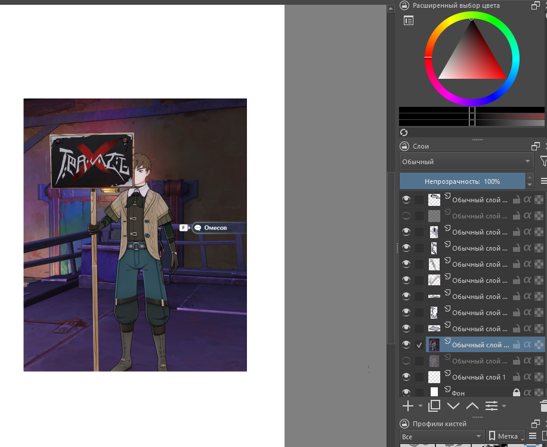Check the checkbox of the hidden gray-thumbnail layer

click(419, 215)
